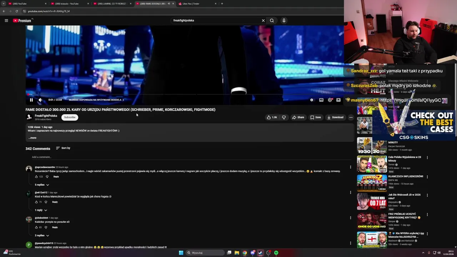The width and height of the screenshot is (457, 257).
Task: Open the FreakFightPolska channel avatar
Action: click(29, 117)
